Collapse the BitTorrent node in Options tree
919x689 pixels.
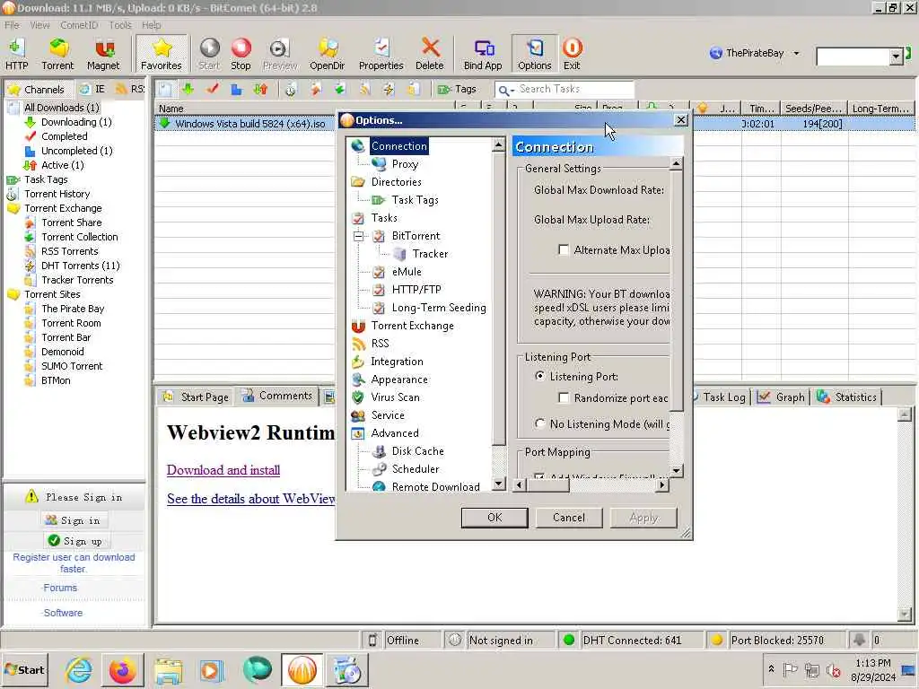[359, 237]
